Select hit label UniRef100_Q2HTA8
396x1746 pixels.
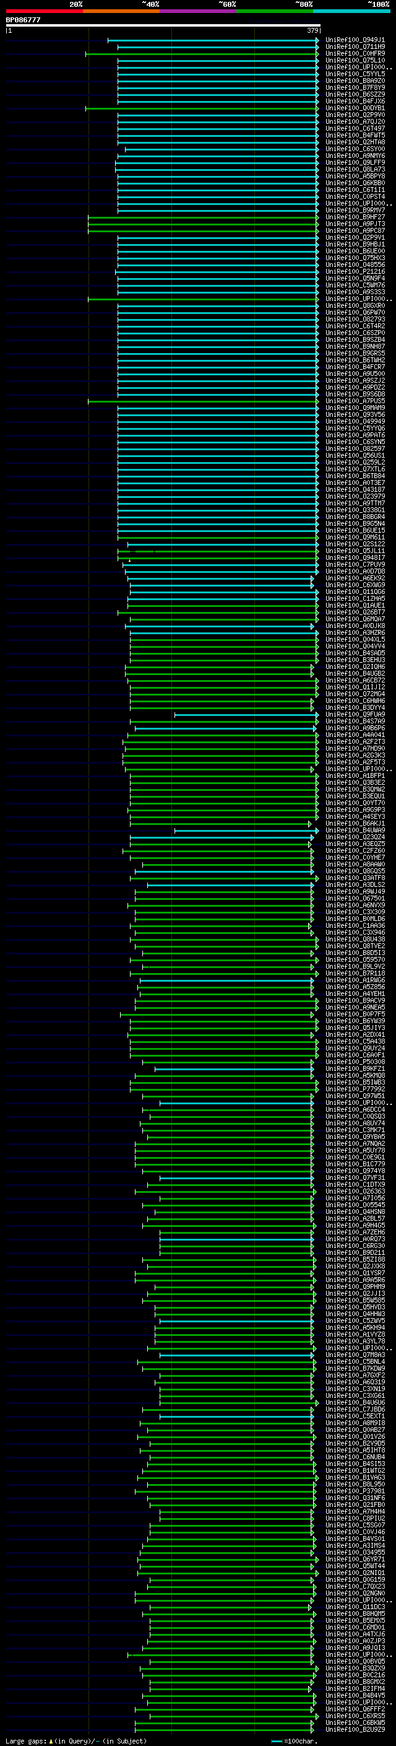click(x=355, y=142)
